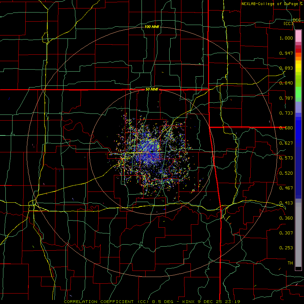Select the 0.787 legend value
This screenshot has height=304, width=304.
tap(286, 98)
